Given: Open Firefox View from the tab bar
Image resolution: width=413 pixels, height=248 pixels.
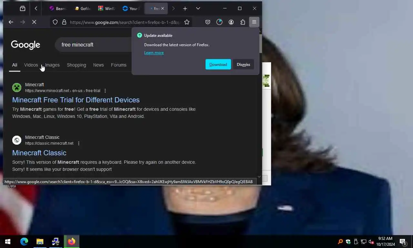Looking at the screenshot, I should [23, 8].
